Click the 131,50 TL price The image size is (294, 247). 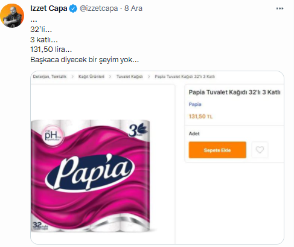[x=200, y=117]
